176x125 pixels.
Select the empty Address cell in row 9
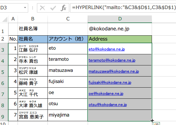(120, 115)
